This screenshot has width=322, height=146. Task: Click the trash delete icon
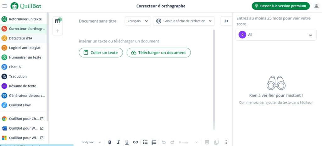pos(207,142)
